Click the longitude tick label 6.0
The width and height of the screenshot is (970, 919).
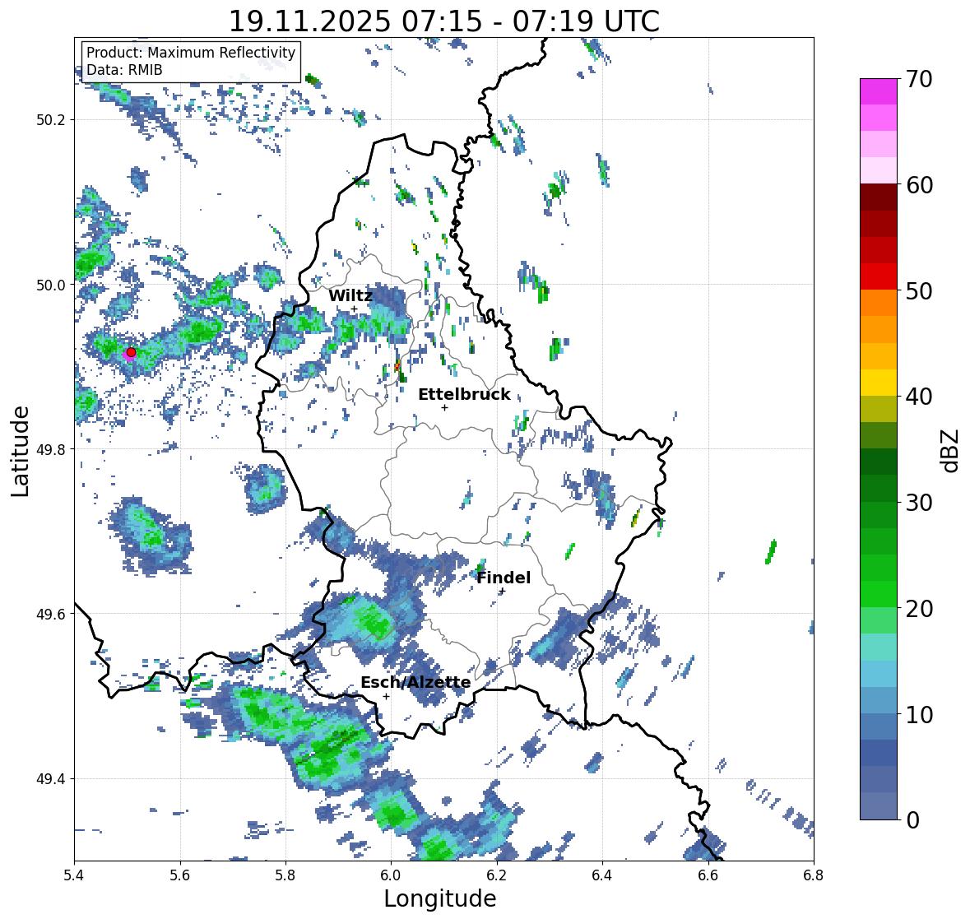tap(391, 875)
